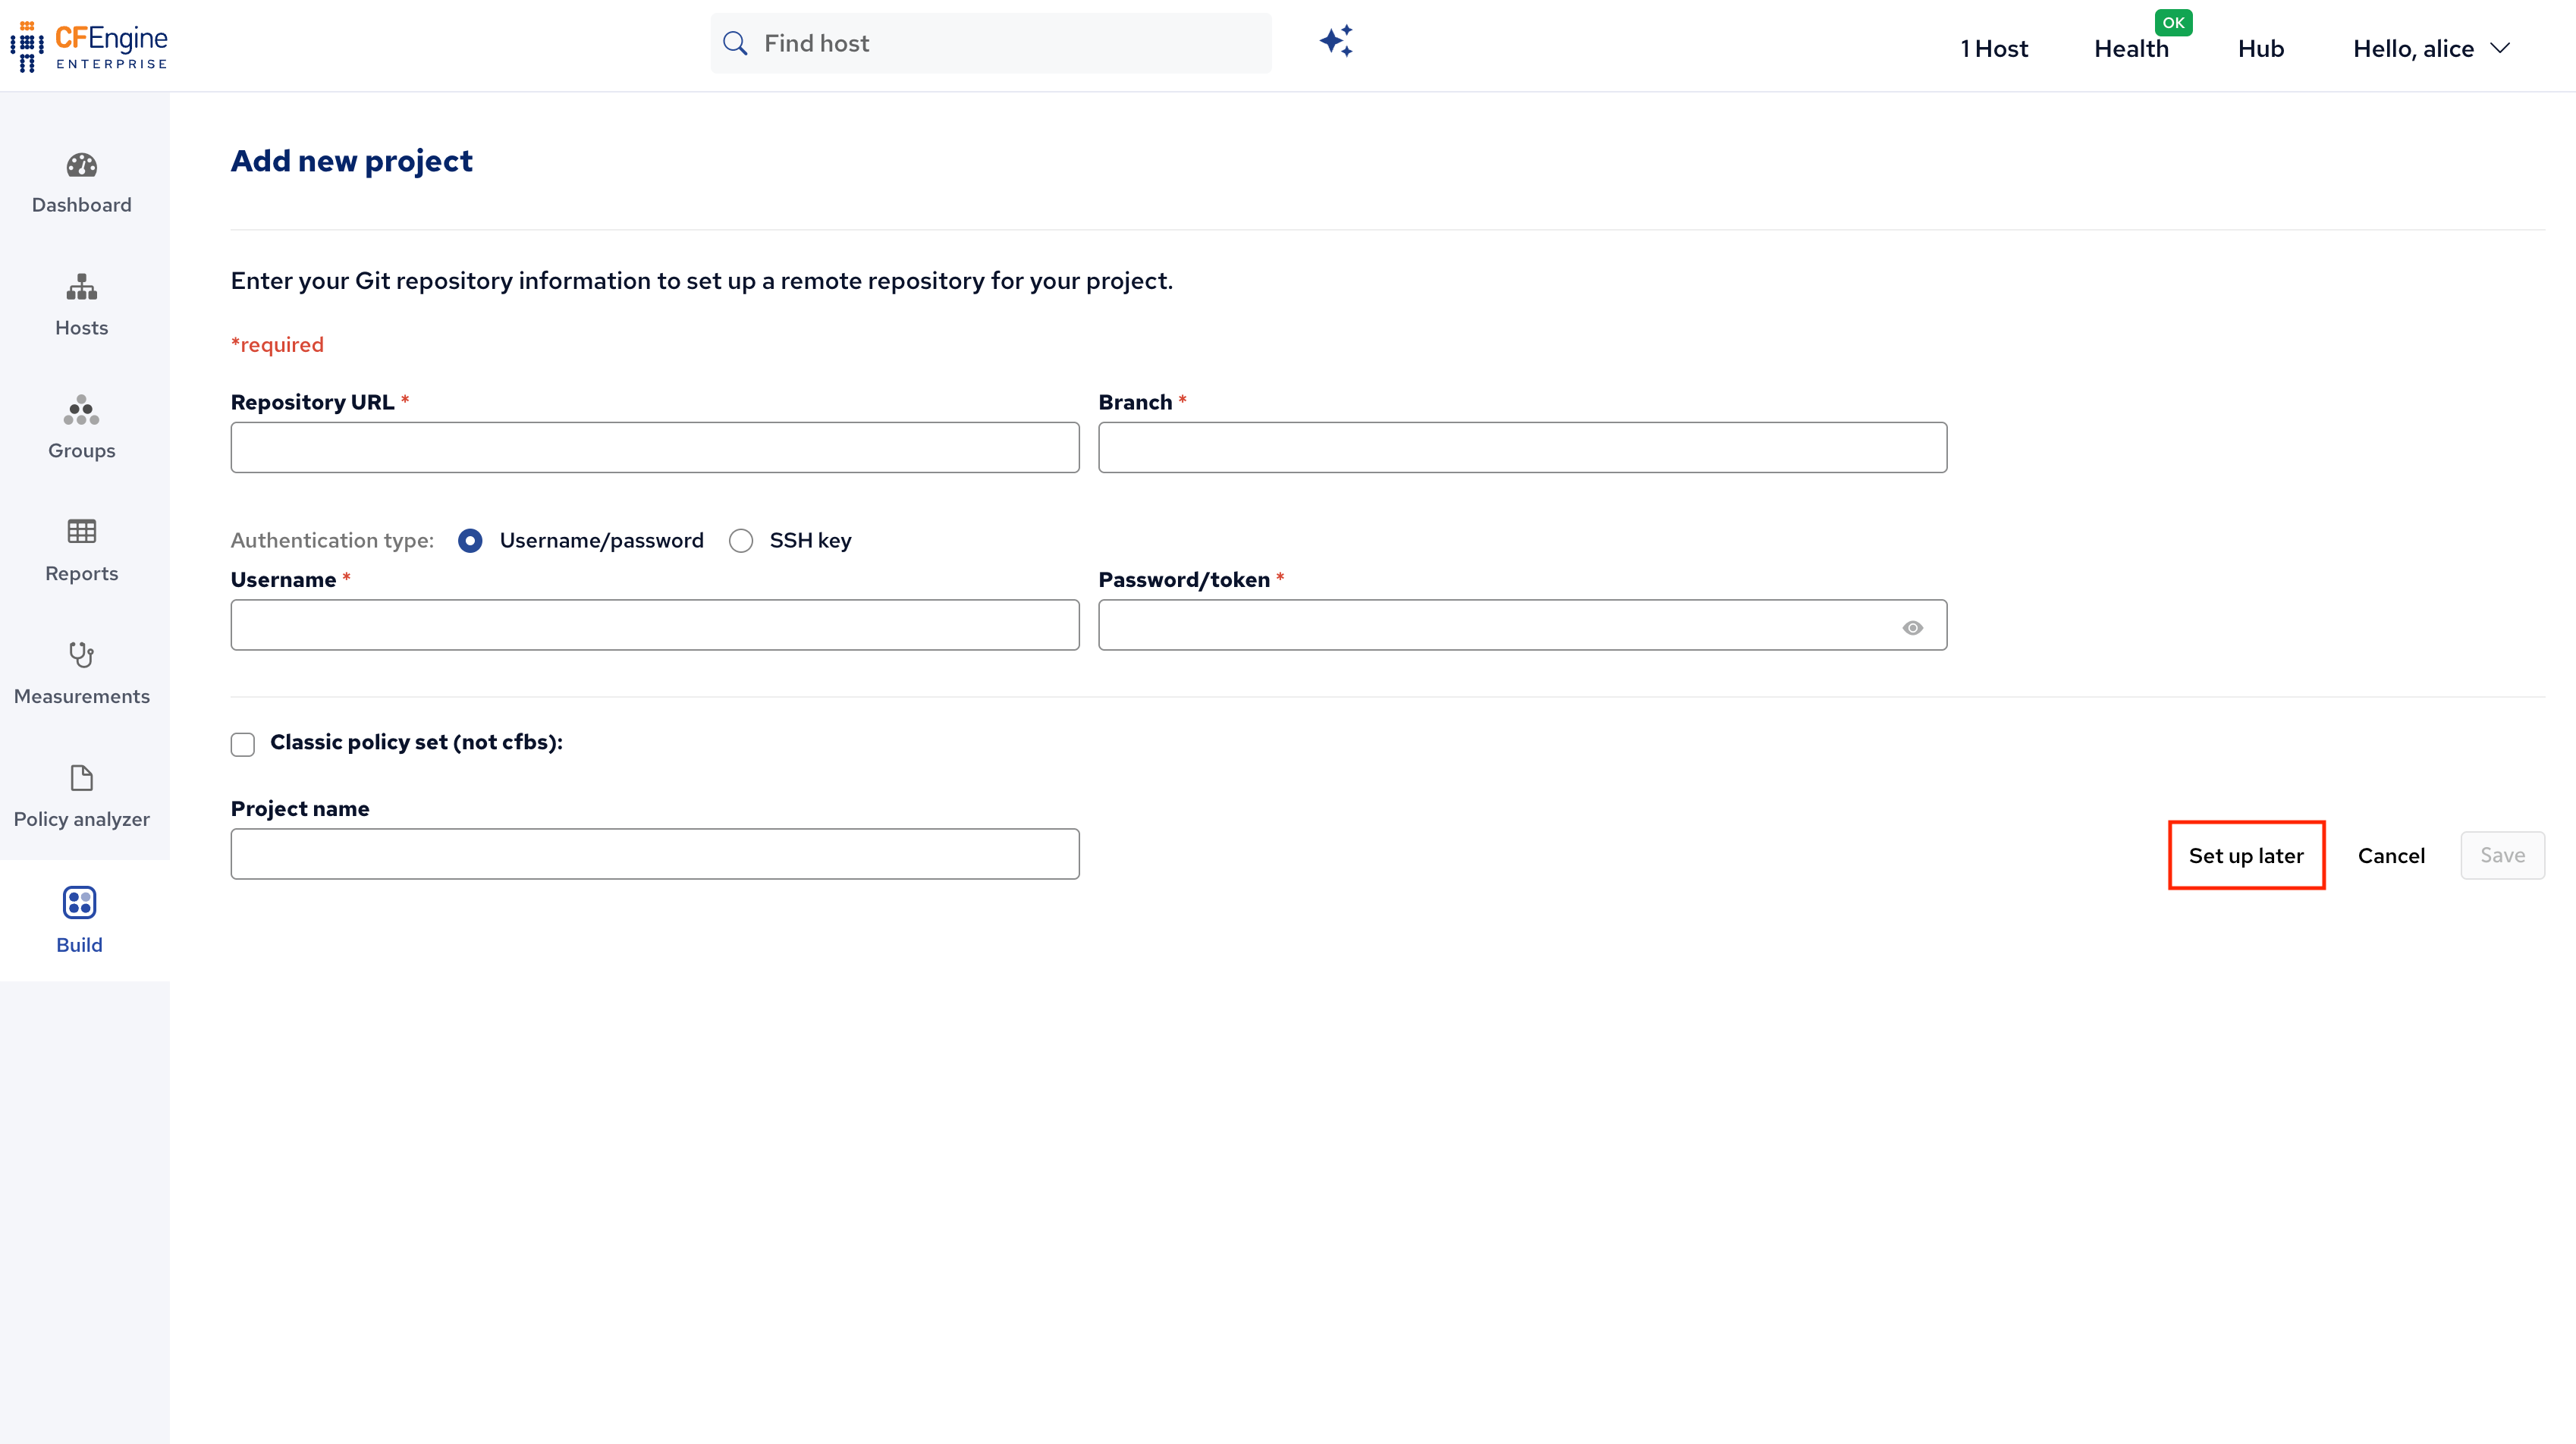Open the Reports table icon

coord(82,531)
